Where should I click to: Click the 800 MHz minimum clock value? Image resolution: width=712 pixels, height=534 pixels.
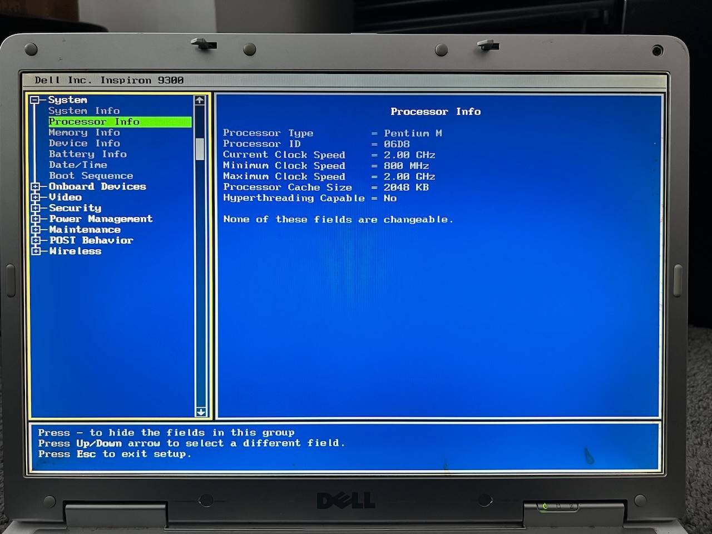(x=406, y=166)
